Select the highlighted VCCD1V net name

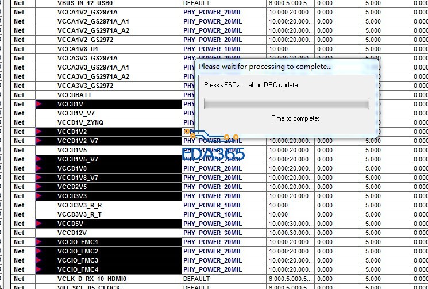tap(70, 104)
